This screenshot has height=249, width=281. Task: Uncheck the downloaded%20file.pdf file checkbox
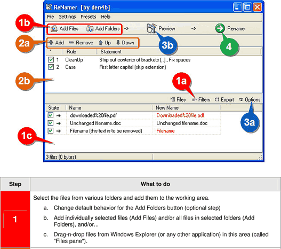51,115
